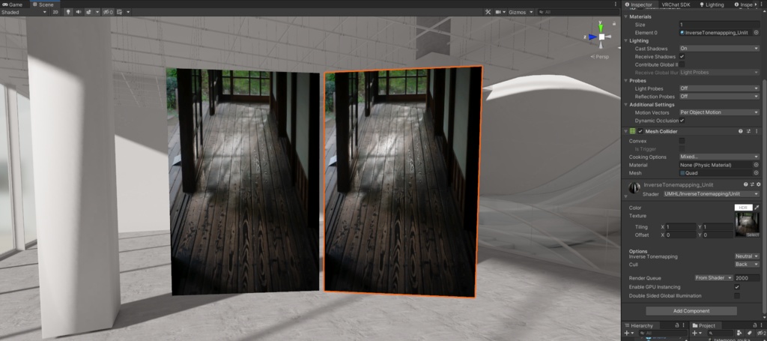Toggle Contribute Global Illumination checkbox
Viewport: 767px width, 341px height.
tap(682, 64)
